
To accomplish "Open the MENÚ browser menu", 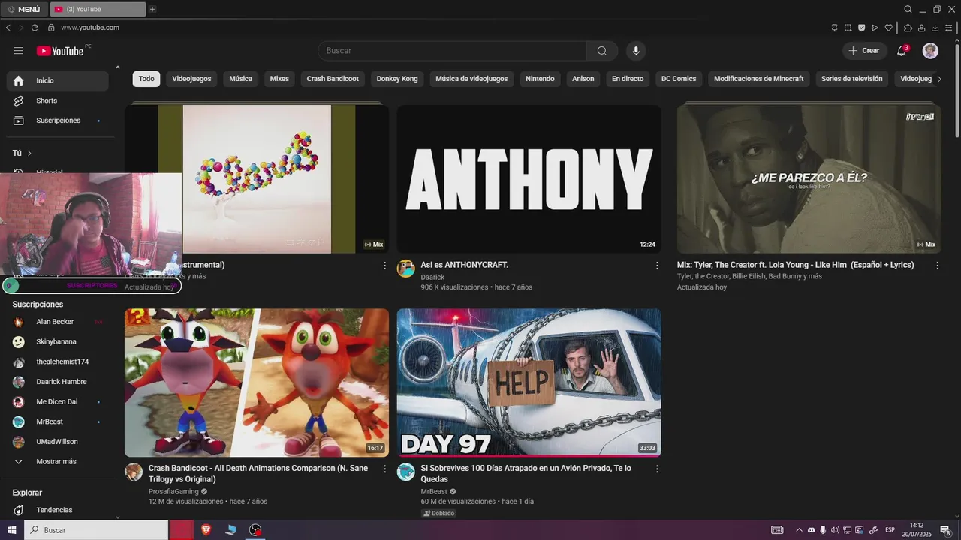I will (23, 9).
